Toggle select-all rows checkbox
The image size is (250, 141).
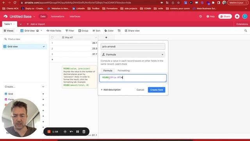(52, 38)
